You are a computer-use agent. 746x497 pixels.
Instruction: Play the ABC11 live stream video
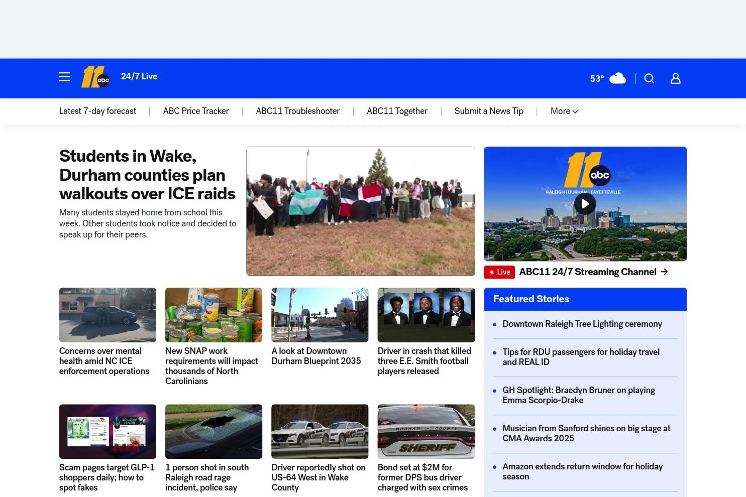585,204
